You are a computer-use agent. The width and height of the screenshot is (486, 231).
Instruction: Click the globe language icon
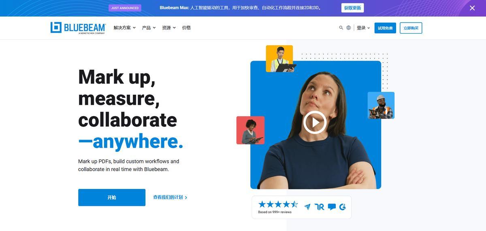pos(348,28)
